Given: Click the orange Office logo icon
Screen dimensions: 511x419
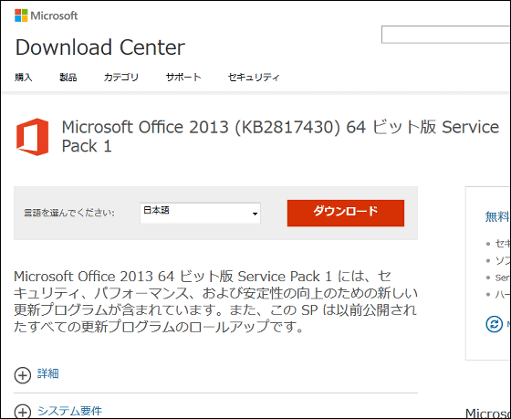Looking at the screenshot, I should pyautogui.click(x=33, y=137).
